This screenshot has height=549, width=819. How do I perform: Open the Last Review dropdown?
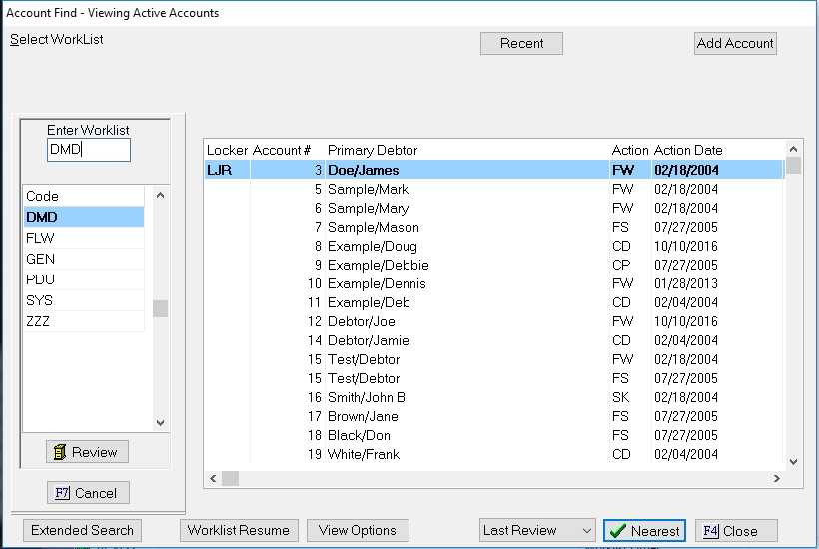pos(537,531)
